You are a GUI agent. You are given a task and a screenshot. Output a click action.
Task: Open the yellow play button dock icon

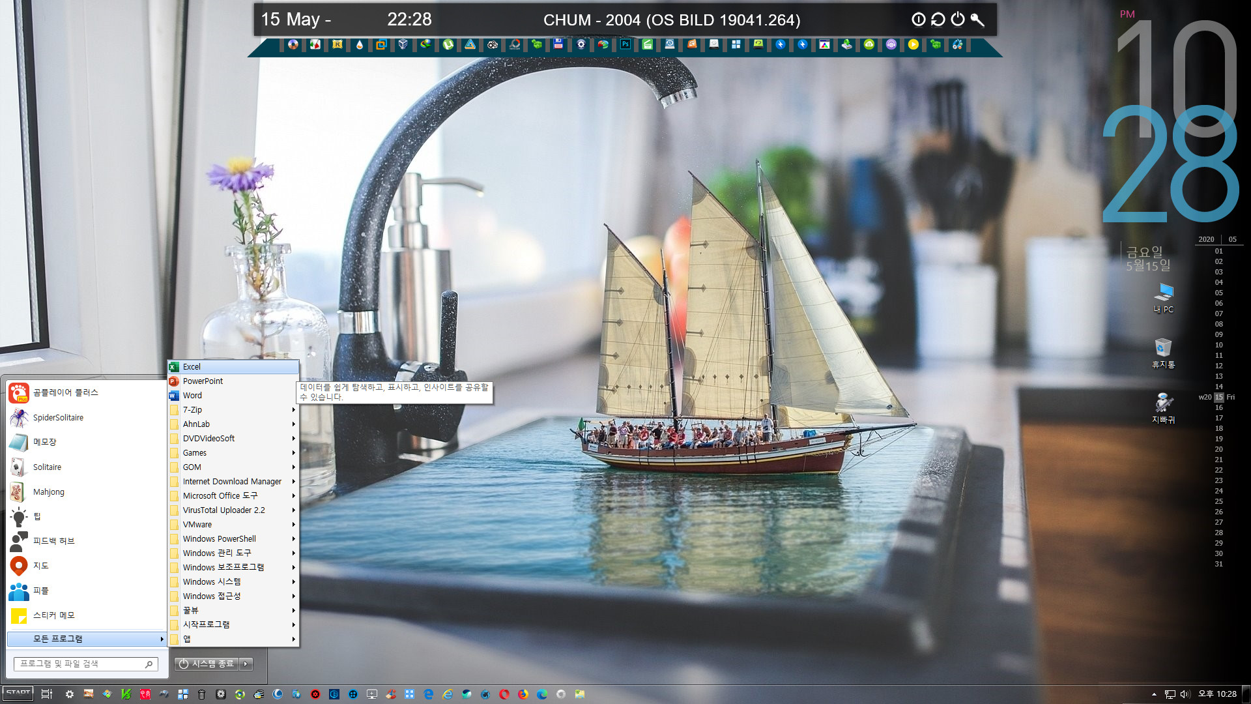pos(913,44)
